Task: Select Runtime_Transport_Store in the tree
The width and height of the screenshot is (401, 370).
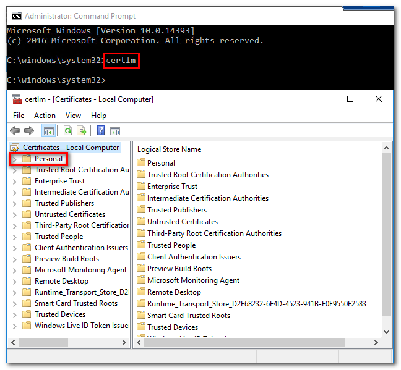Action: (x=82, y=292)
